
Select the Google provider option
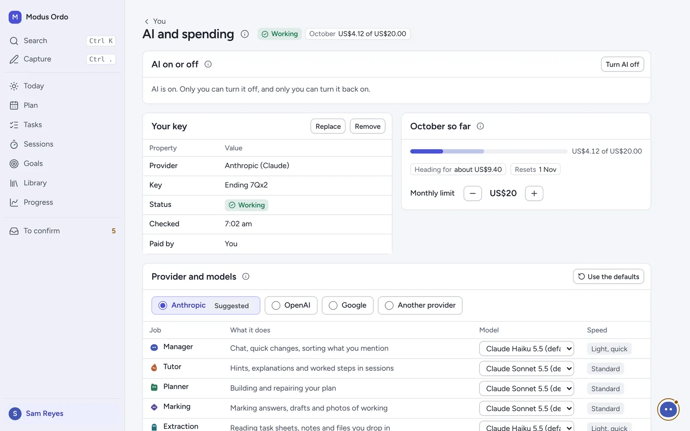tap(348, 306)
